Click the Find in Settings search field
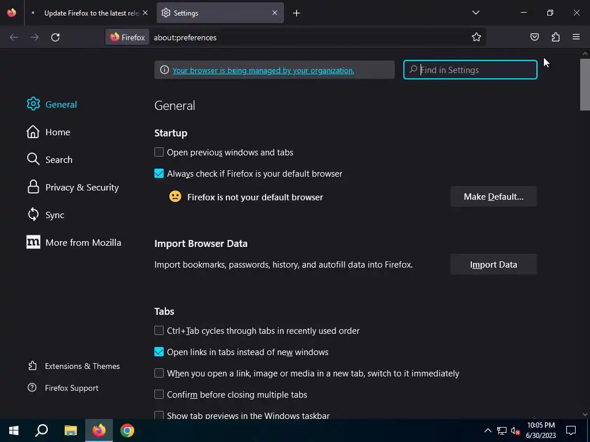Screen dimensions: 590x442 coord(470,70)
